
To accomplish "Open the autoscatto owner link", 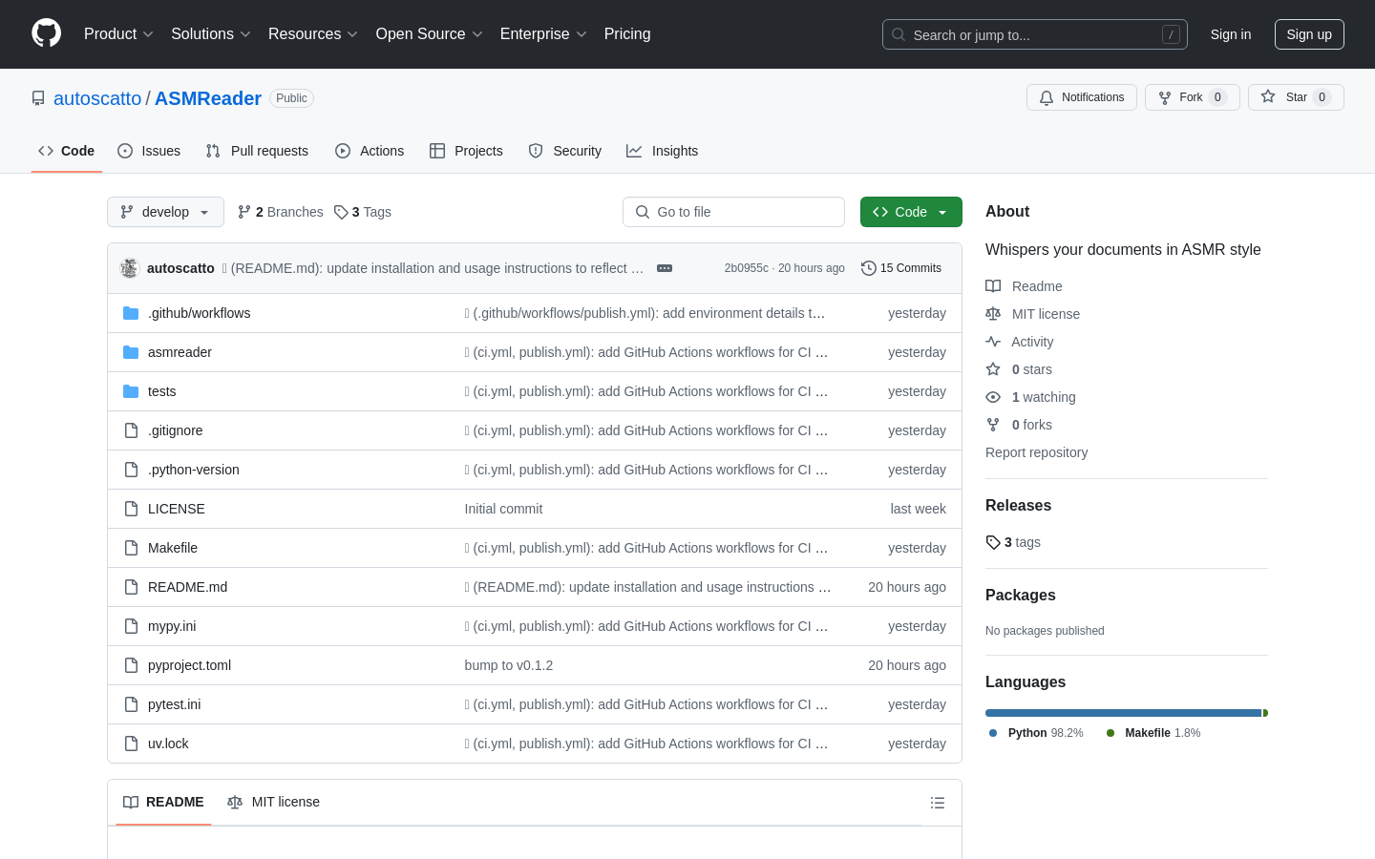I will coord(97,98).
